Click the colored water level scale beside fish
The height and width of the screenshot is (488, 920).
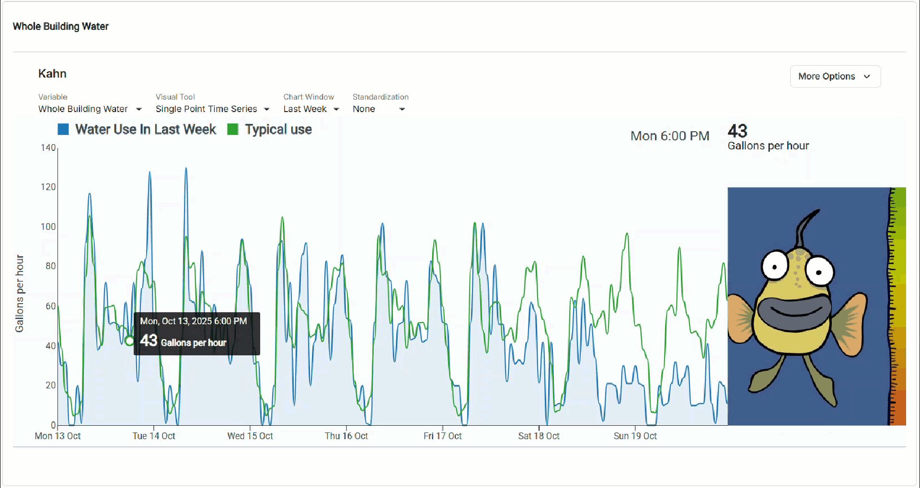point(897,306)
